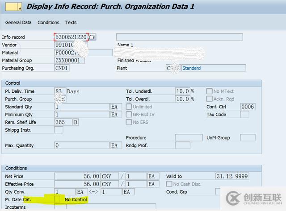Select the Plant description field showing Standard
The image size is (286, 211).
point(214,68)
